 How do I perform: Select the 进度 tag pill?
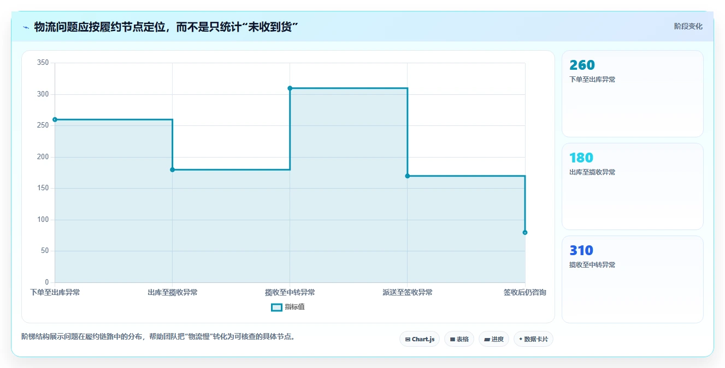tap(493, 339)
